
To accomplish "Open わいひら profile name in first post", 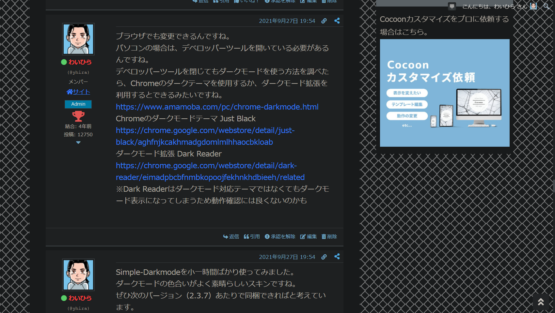I will [80, 62].
